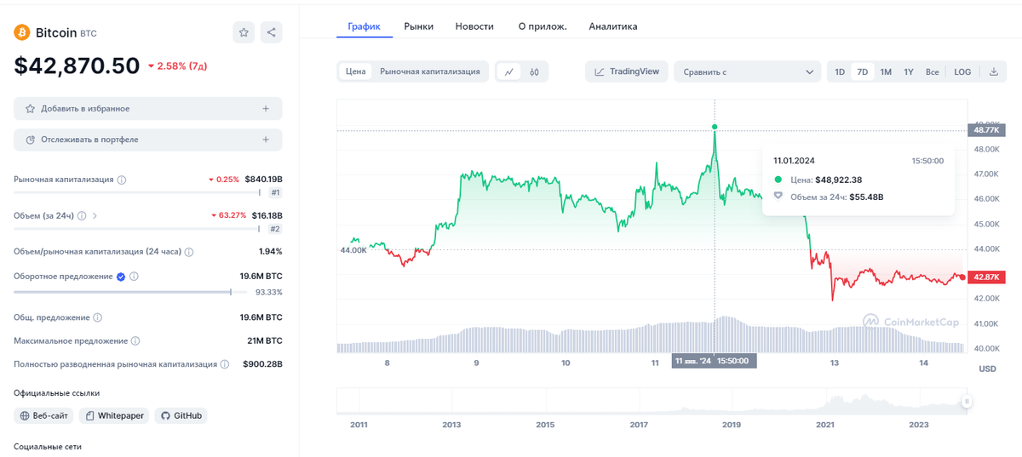Click the 42.87K current price label
The image size is (1022, 457).
pyautogui.click(x=987, y=277)
